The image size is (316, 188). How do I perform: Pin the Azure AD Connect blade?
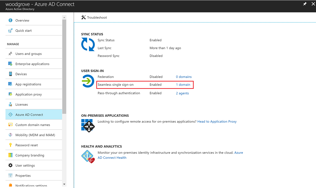pyautogui.click(x=305, y=4)
